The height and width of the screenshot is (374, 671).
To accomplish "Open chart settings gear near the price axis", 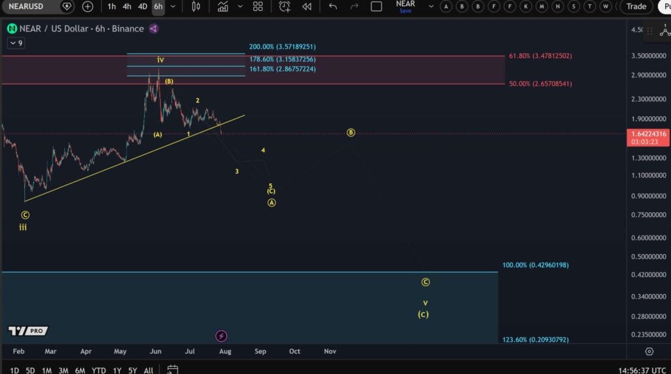I will (x=649, y=351).
